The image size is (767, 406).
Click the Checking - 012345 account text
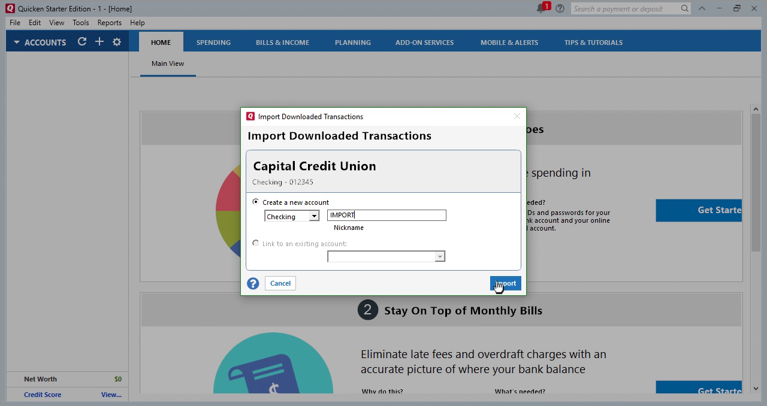[283, 182]
